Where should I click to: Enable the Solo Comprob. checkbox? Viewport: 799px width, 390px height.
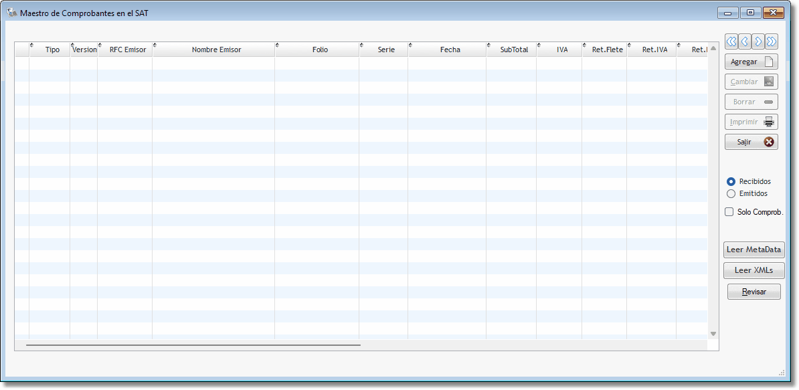click(729, 212)
